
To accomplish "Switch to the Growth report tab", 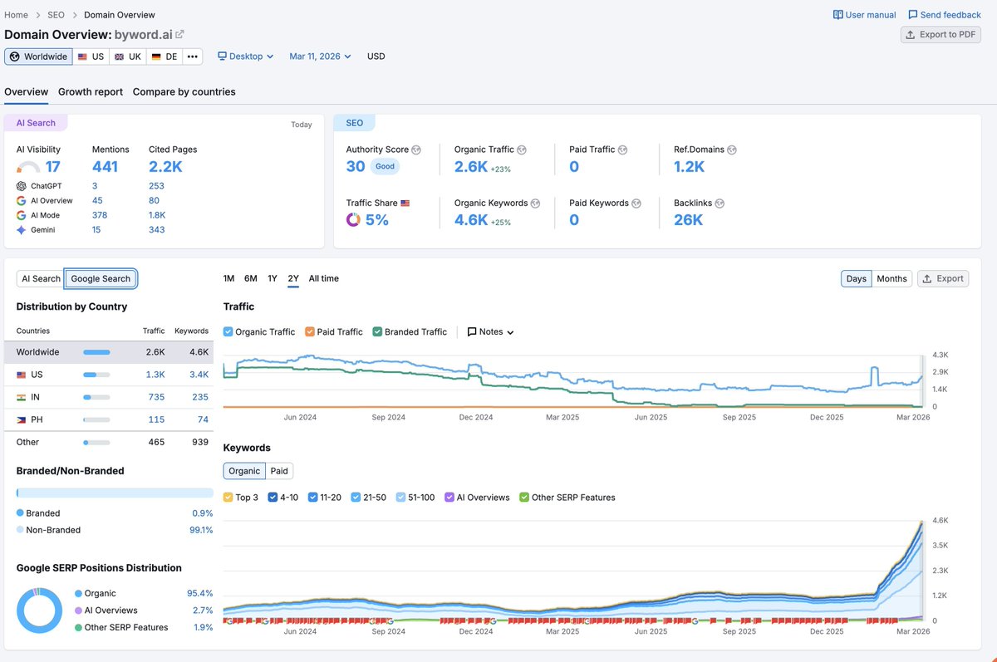I will 91,92.
